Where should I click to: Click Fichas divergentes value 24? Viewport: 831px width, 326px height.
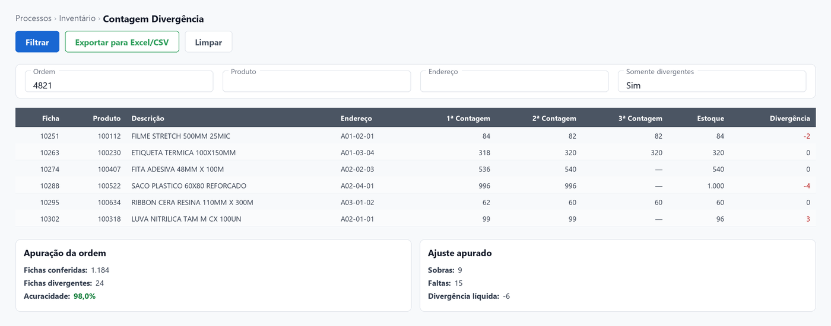click(x=100, y=283)
